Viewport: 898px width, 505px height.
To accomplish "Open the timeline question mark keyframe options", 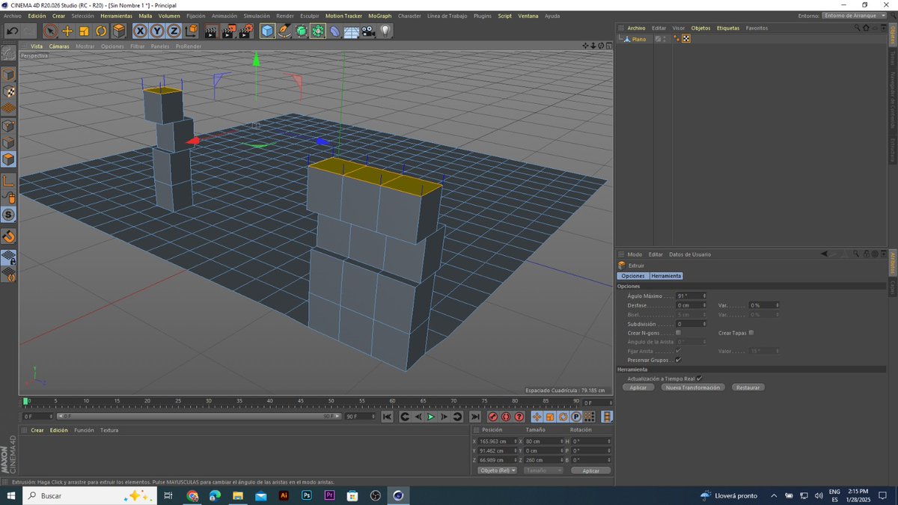I will [x=519, y=417].
